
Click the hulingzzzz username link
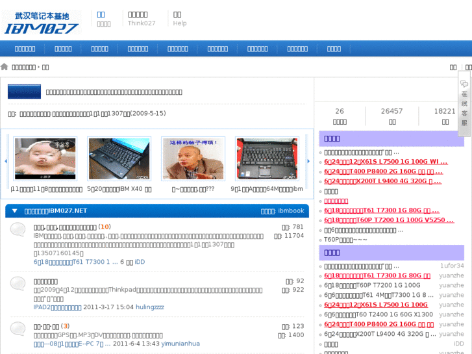[x=150, y=307]
